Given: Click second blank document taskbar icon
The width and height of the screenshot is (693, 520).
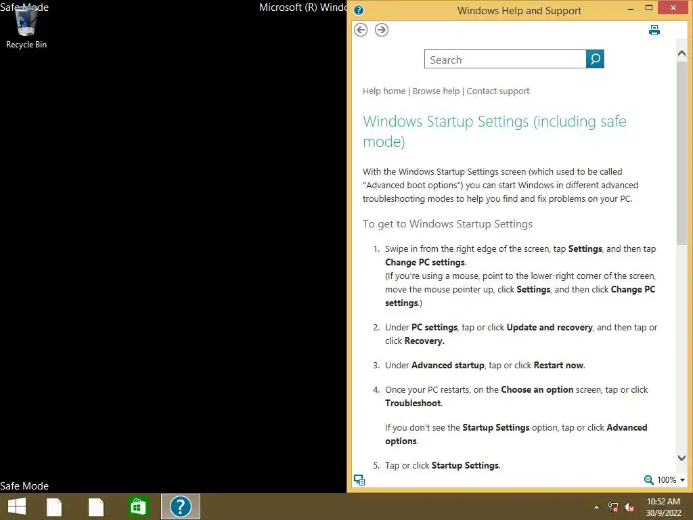Looking at the screenshot, I should 96,506.
